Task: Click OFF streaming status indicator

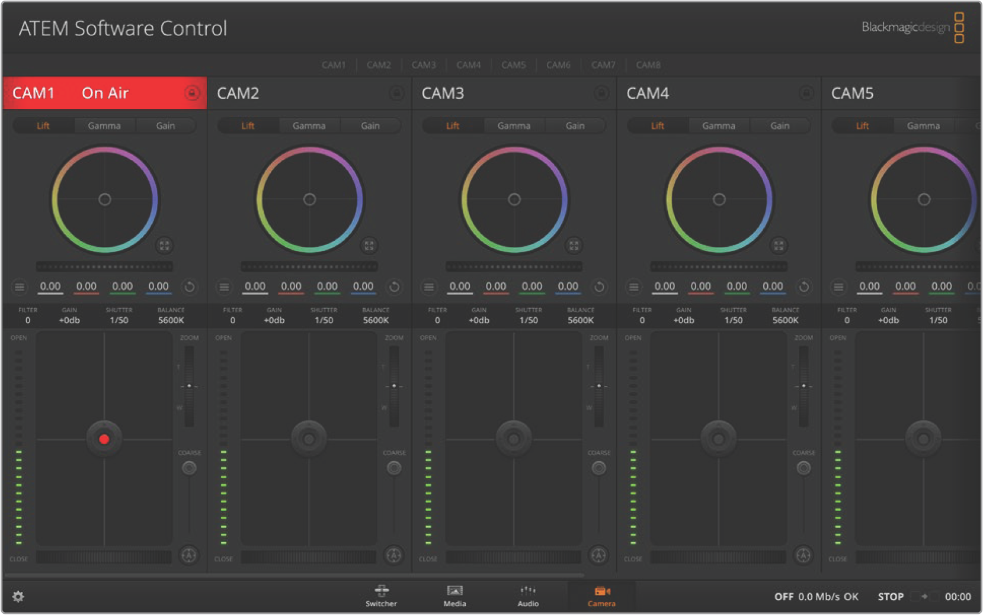Action: (784, 597)
